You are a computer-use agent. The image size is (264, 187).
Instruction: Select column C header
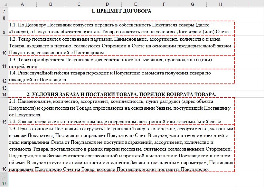79,5
